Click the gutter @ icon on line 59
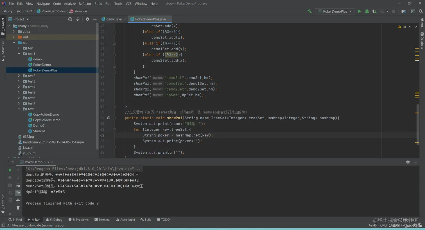 click(108, 118)
